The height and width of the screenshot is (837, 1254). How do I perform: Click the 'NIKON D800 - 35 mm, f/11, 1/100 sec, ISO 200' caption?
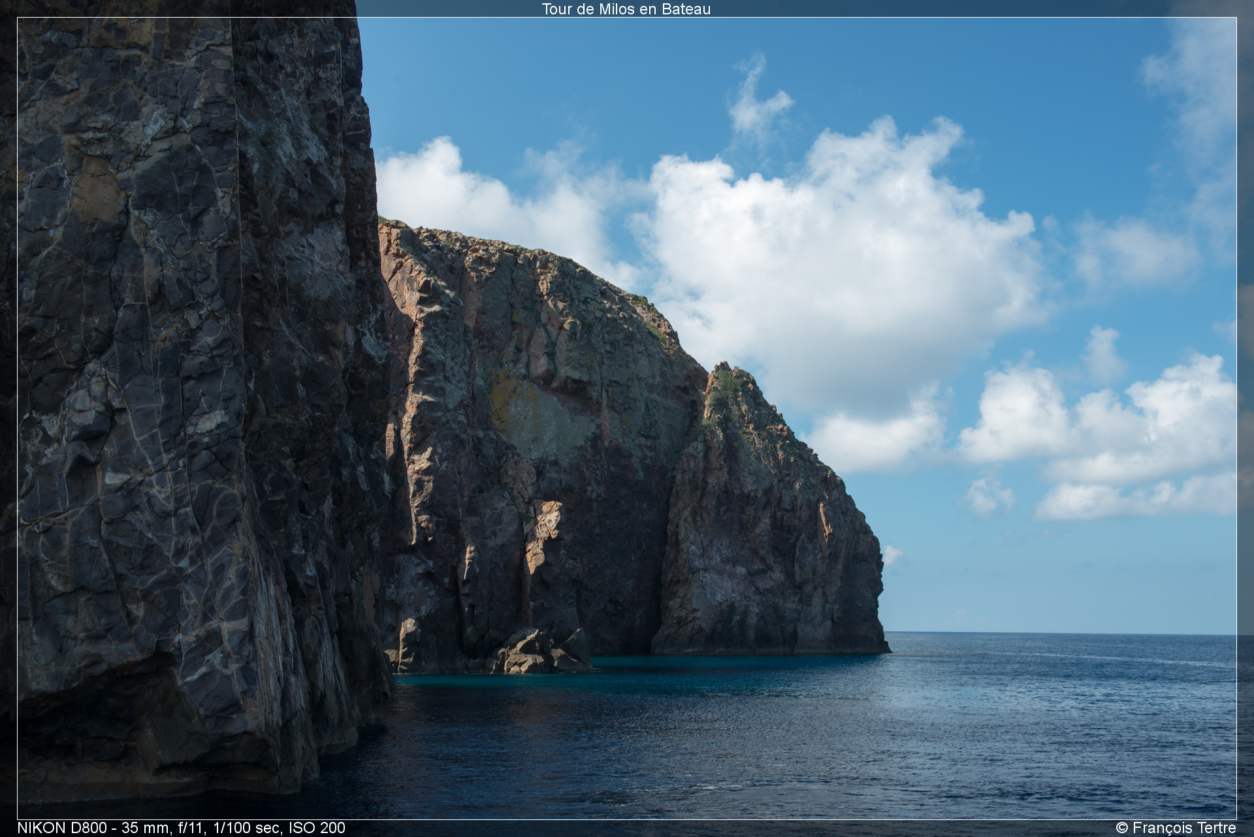pyautogui.click(x=181, y=828)
